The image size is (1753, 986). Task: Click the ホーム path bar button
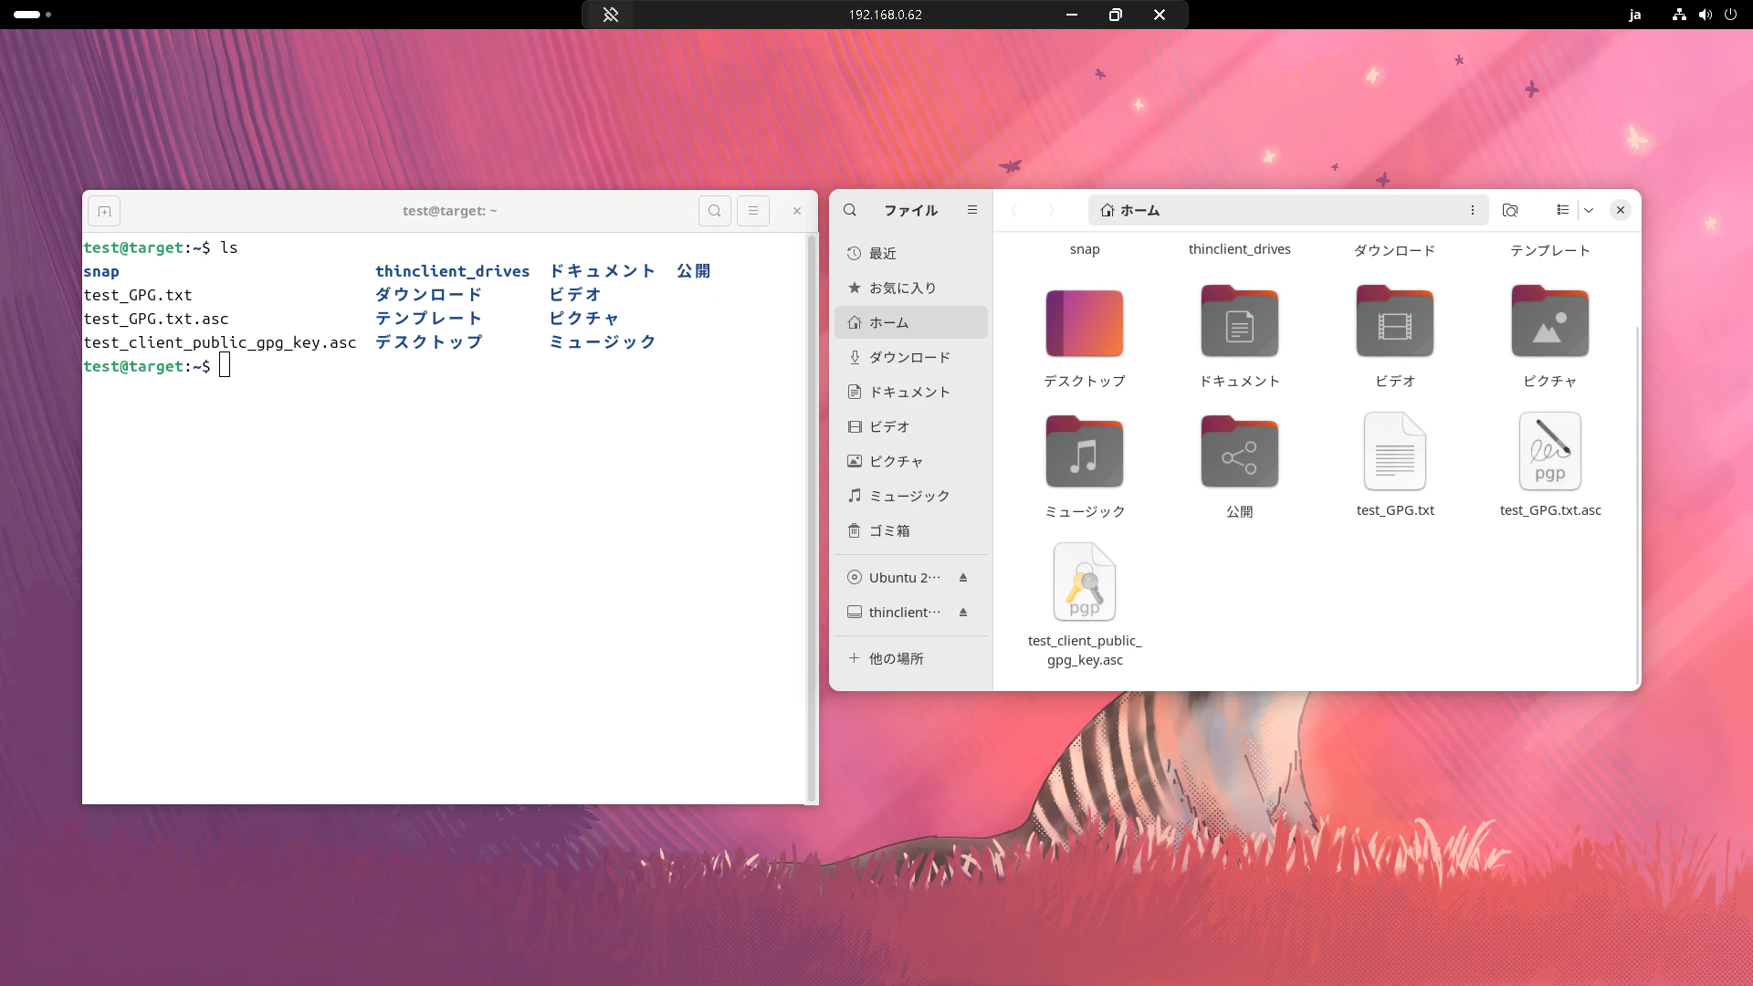coord(1130,210)
